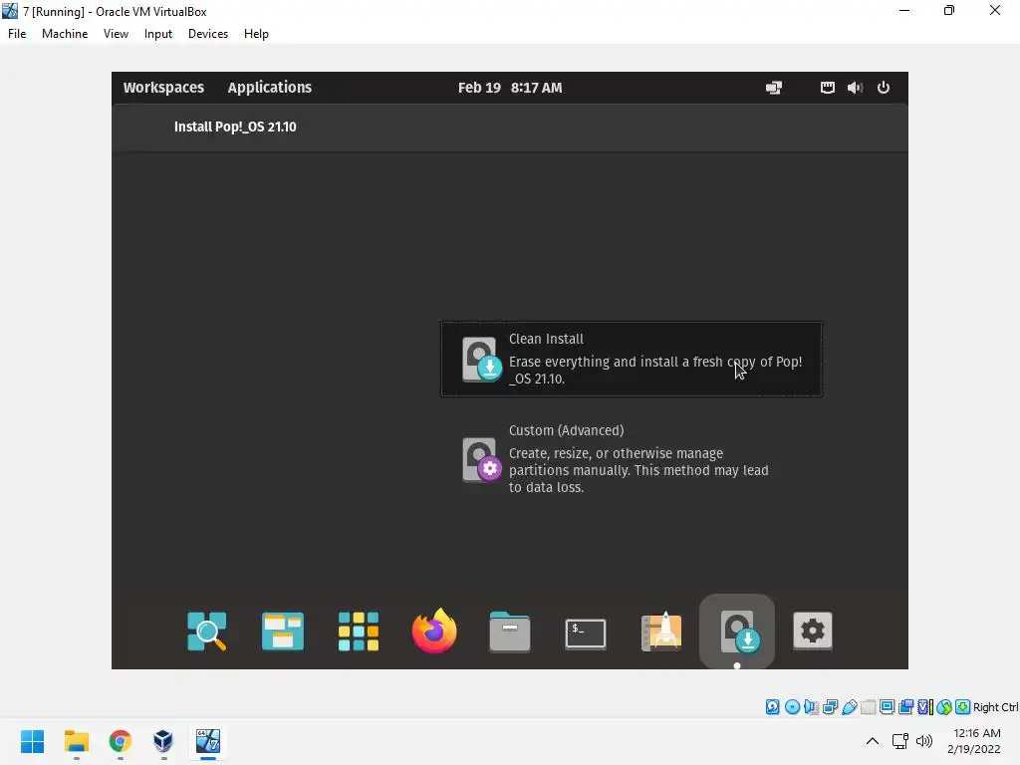Open the Windows Start menu
This screenshot has height=765, width=1020.
(33, 741)
